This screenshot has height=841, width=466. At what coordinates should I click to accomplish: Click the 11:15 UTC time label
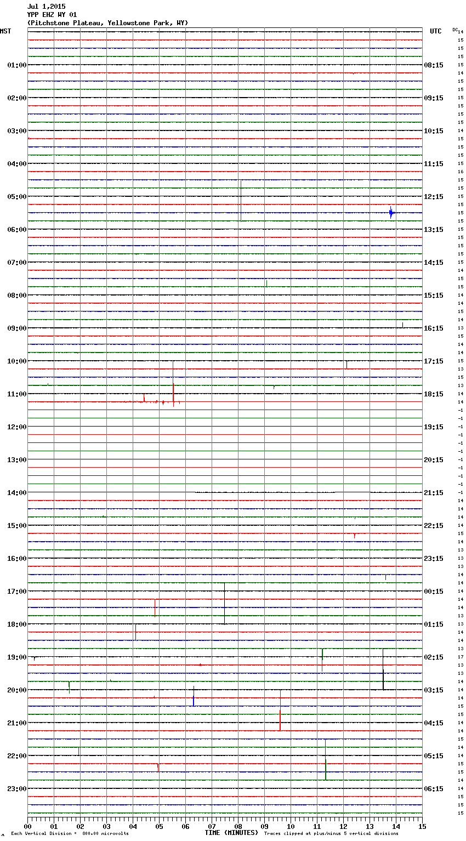[434, 164]
